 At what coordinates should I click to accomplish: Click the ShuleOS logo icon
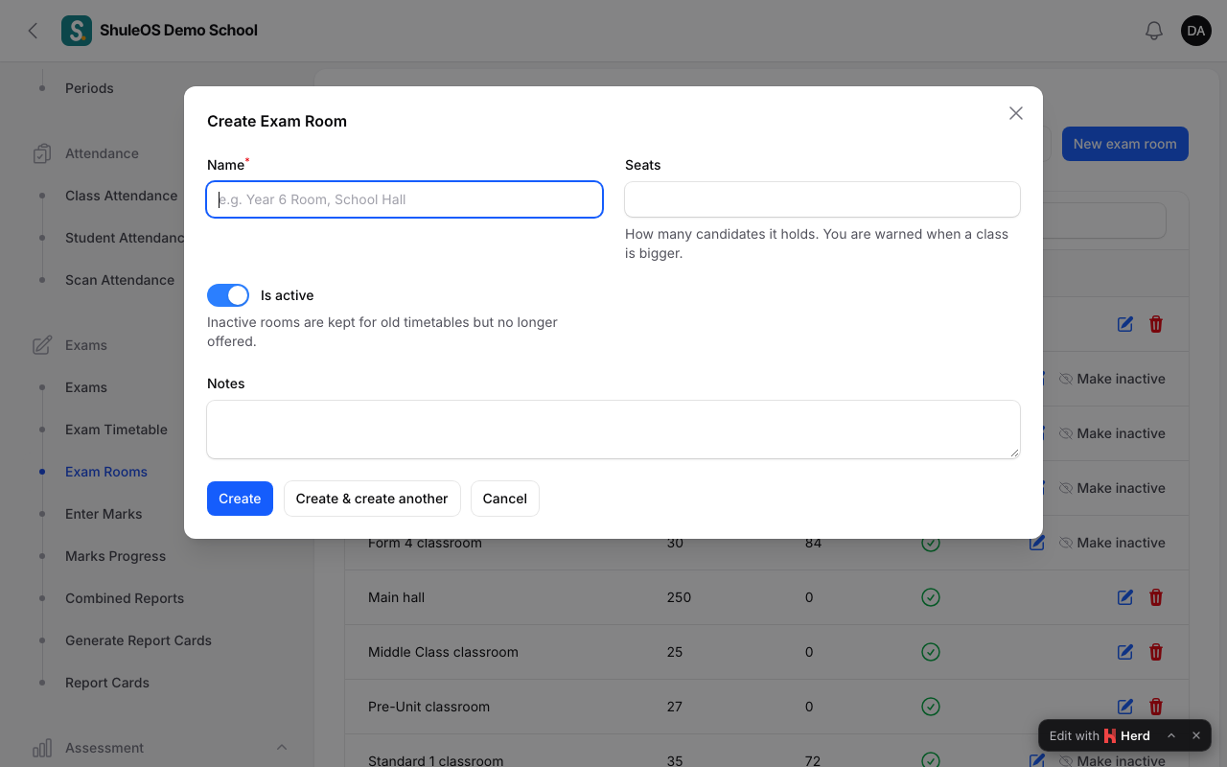point(77,31)
